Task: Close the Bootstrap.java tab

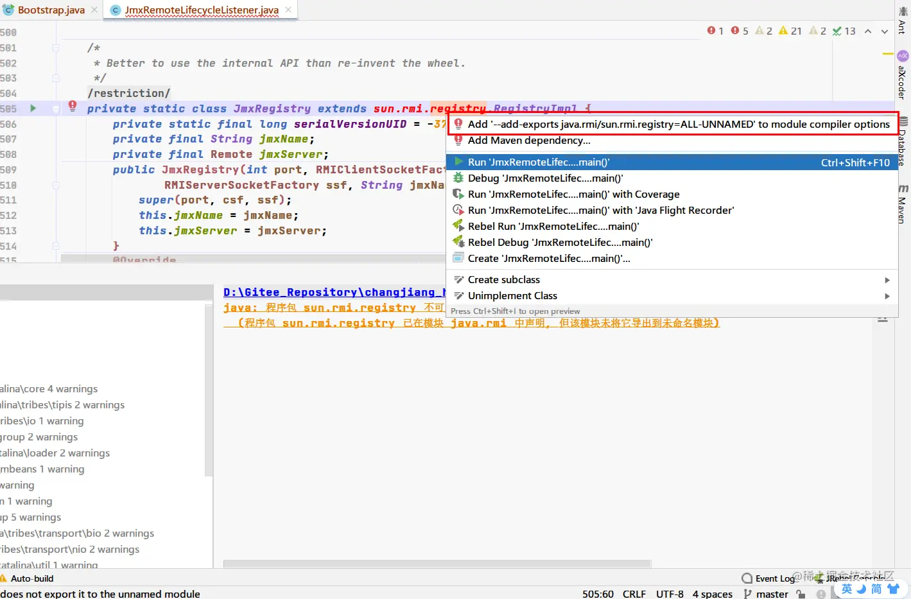Action: tap(94, 10)
